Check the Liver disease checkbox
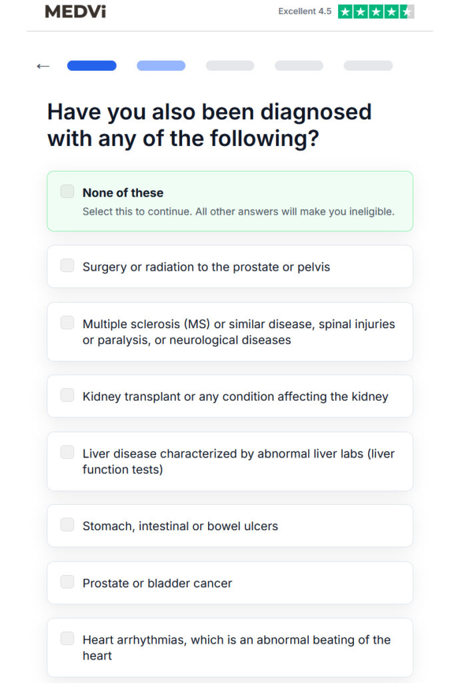This screenshot has height=683, width=454. (67, 452)
